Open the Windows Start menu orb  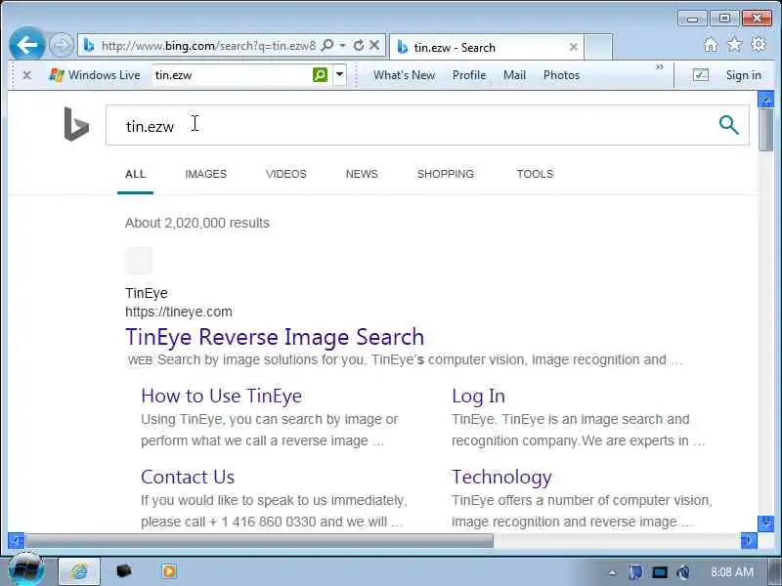coord(26,569)
